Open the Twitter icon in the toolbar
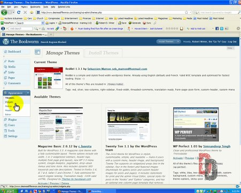Image resolution: width=241 pixels, height=193 pixels. click(222, 28)
